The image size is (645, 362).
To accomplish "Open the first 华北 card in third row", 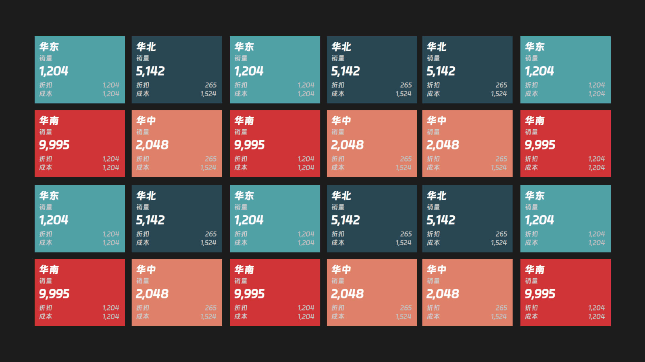I will click(x=177, y=219).
